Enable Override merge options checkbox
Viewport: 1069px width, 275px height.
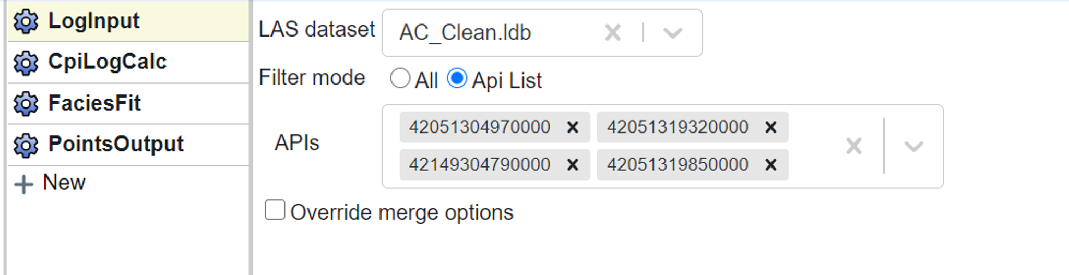pos(275,210)
